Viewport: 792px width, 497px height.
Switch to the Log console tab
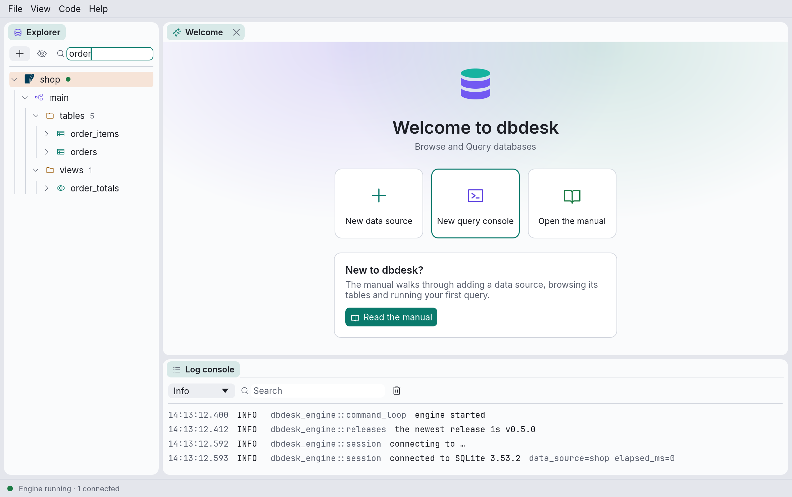[203, 369]
